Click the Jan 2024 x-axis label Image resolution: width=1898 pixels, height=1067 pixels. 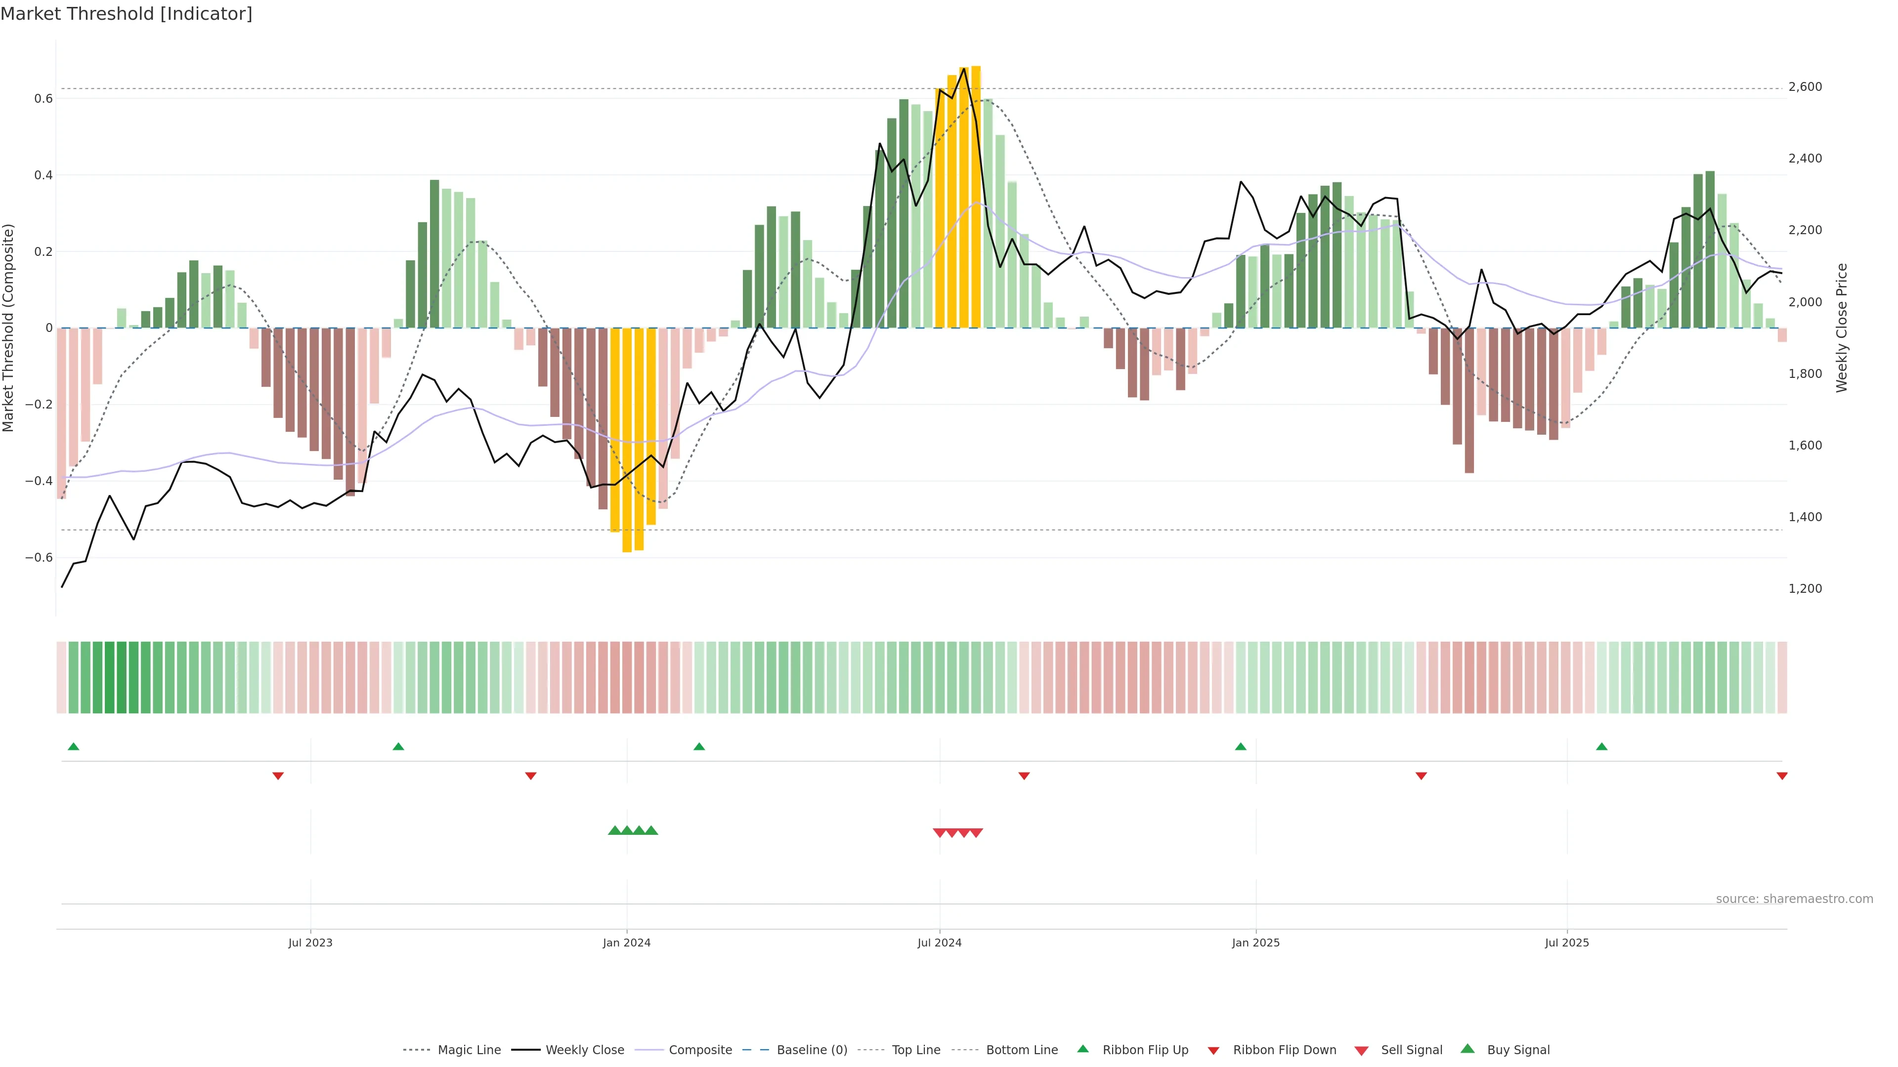pos(626,943)
